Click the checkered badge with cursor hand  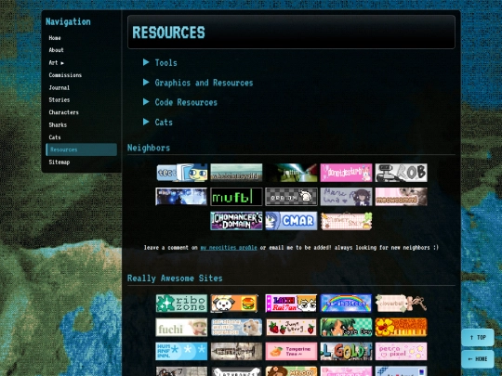point(291,197)
